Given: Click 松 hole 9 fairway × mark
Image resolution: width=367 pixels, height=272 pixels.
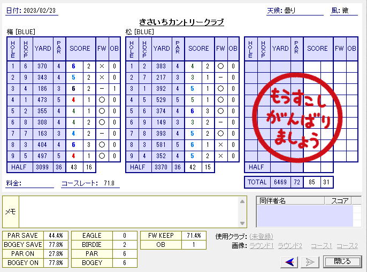Looking at the screenshot, I should point(220,156).
